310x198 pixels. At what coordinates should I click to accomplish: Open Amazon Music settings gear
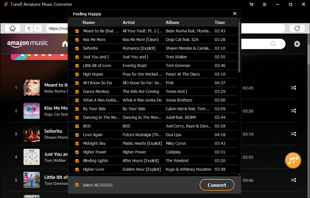[297, 44]
